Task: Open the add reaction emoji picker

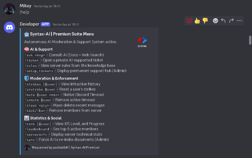Action: pyautogui.click(x=215, y=21)
